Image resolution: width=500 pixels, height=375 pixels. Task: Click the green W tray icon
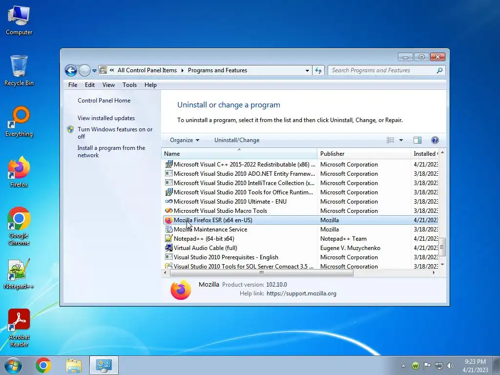coord(415,366)
